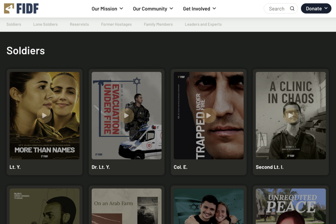Switch to the Reservists tab
Screen dimensions: 336x224
79,24
